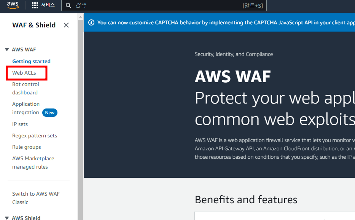Open the services grid icon
Image resolution: width=355 pixels, height=220 pixels.
coord(35,5)
